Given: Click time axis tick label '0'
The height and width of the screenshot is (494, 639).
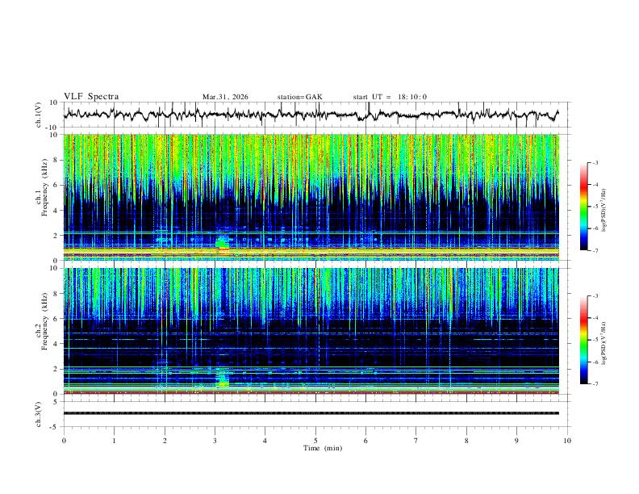Looking at the screenshot, I should click(x=64, y=441).
